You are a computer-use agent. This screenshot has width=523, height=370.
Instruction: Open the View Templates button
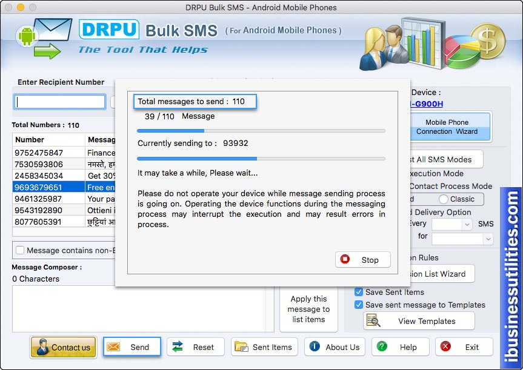(419, 321)
